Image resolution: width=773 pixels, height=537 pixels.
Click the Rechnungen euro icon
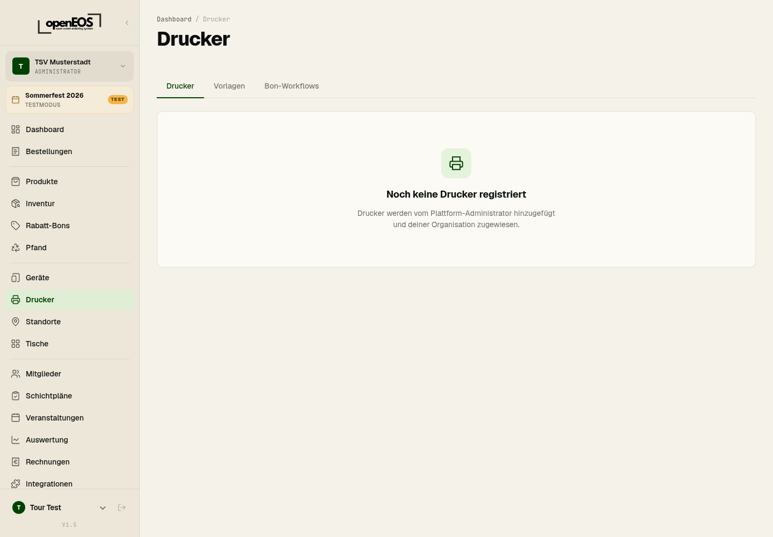(16, 462)
